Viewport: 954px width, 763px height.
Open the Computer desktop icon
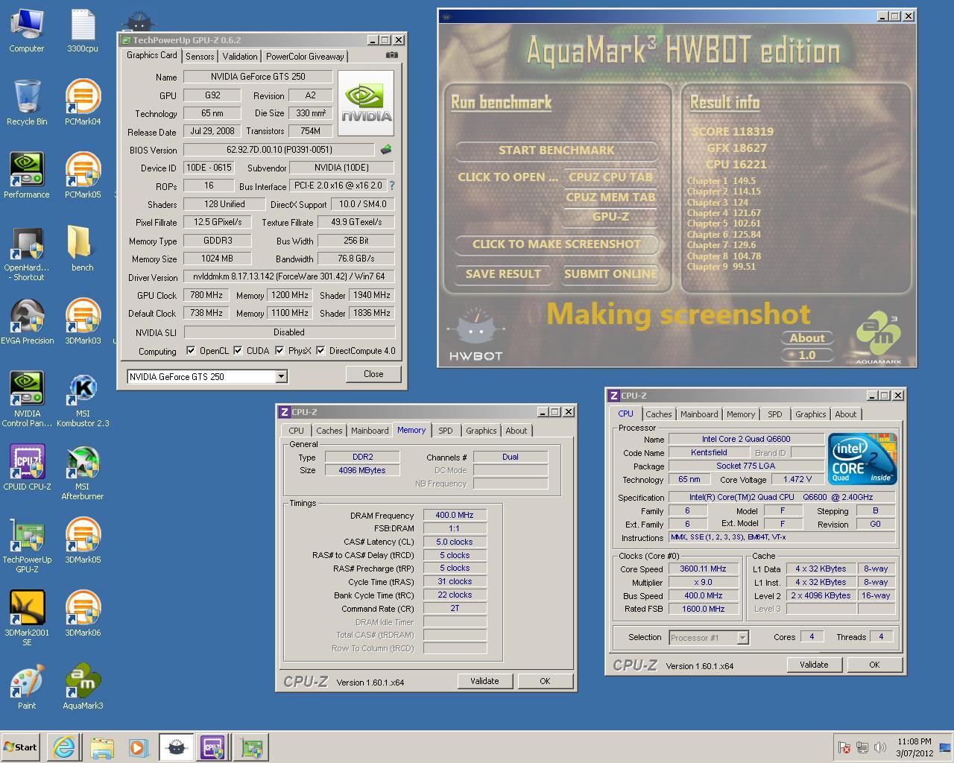coord(27,31)
